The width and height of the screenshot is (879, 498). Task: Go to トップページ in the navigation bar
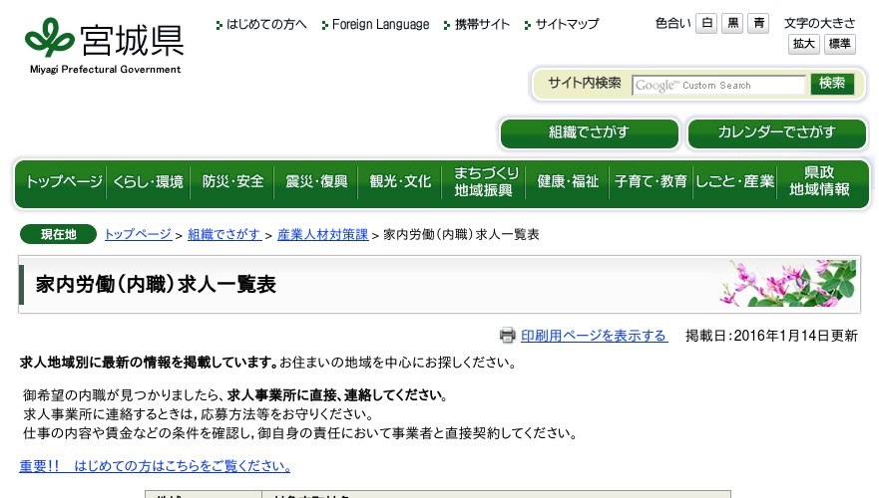(63, 182)
